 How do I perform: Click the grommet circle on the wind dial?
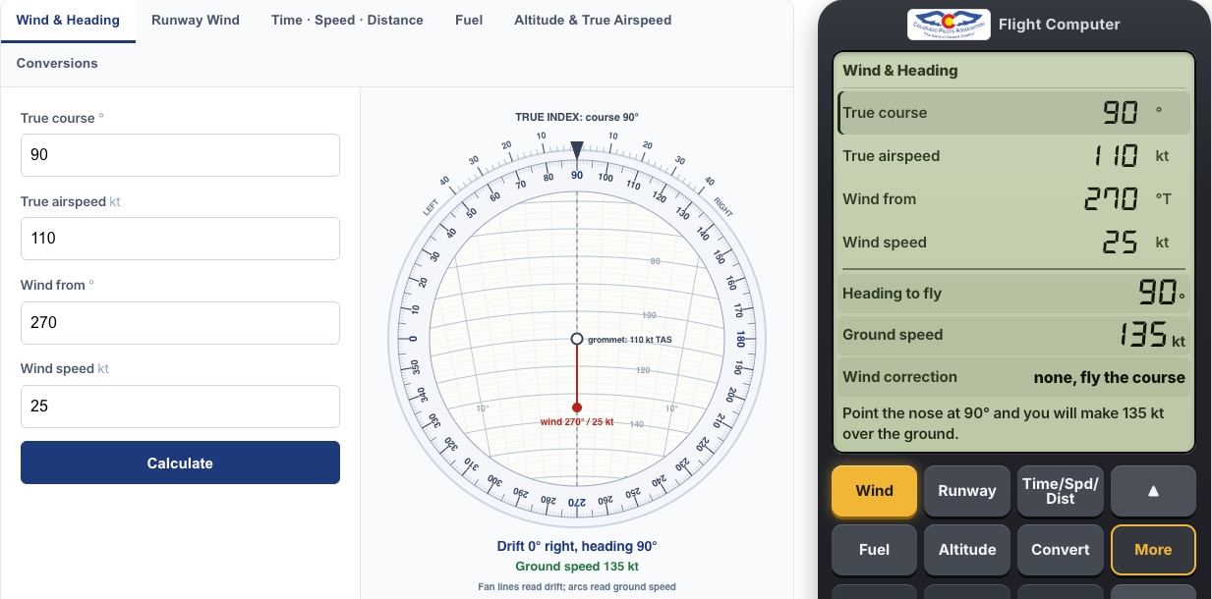(577, 339)
